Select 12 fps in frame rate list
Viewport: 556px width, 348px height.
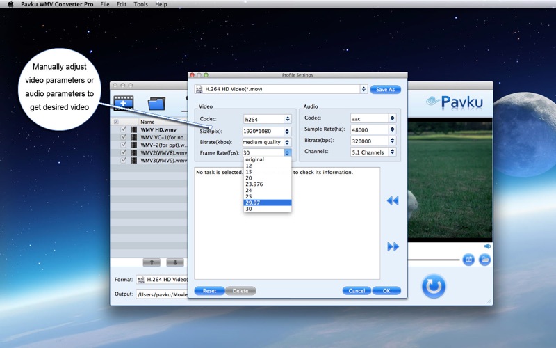(x=268, y=166)
